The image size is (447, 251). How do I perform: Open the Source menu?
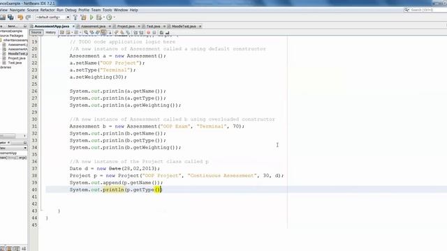33,10
